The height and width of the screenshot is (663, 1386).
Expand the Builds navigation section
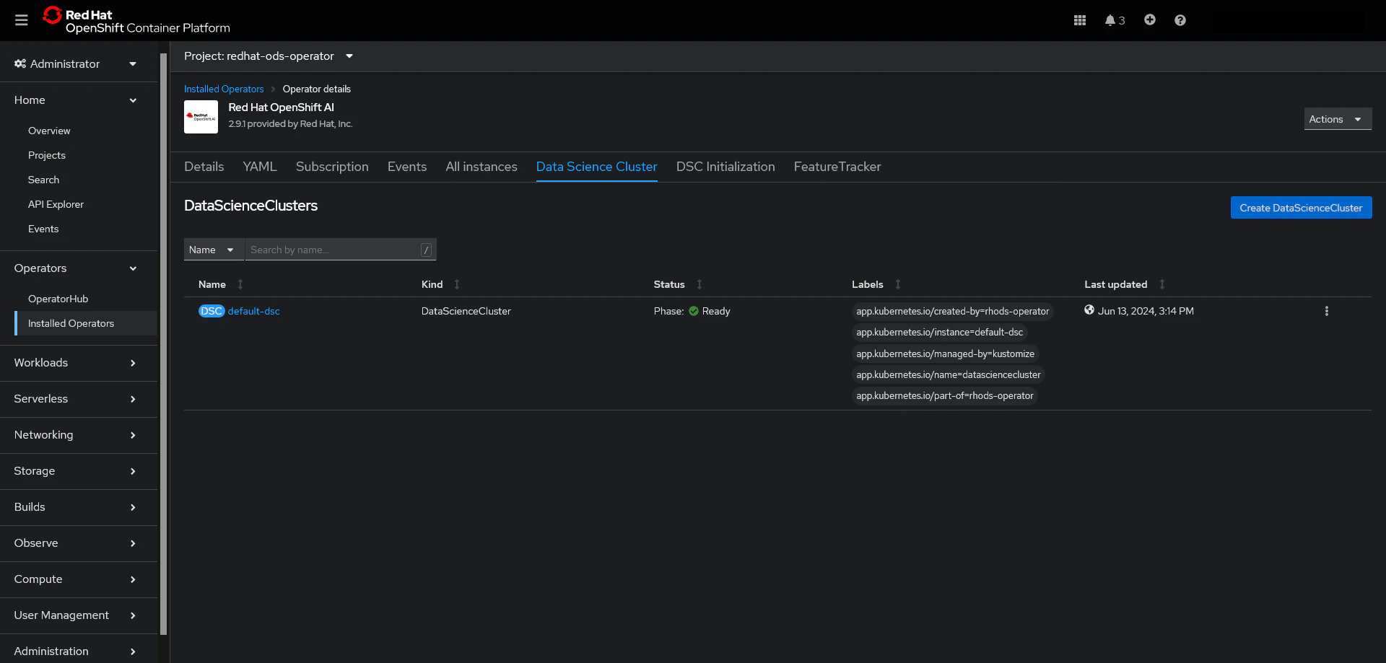click(x=79, y=507)
